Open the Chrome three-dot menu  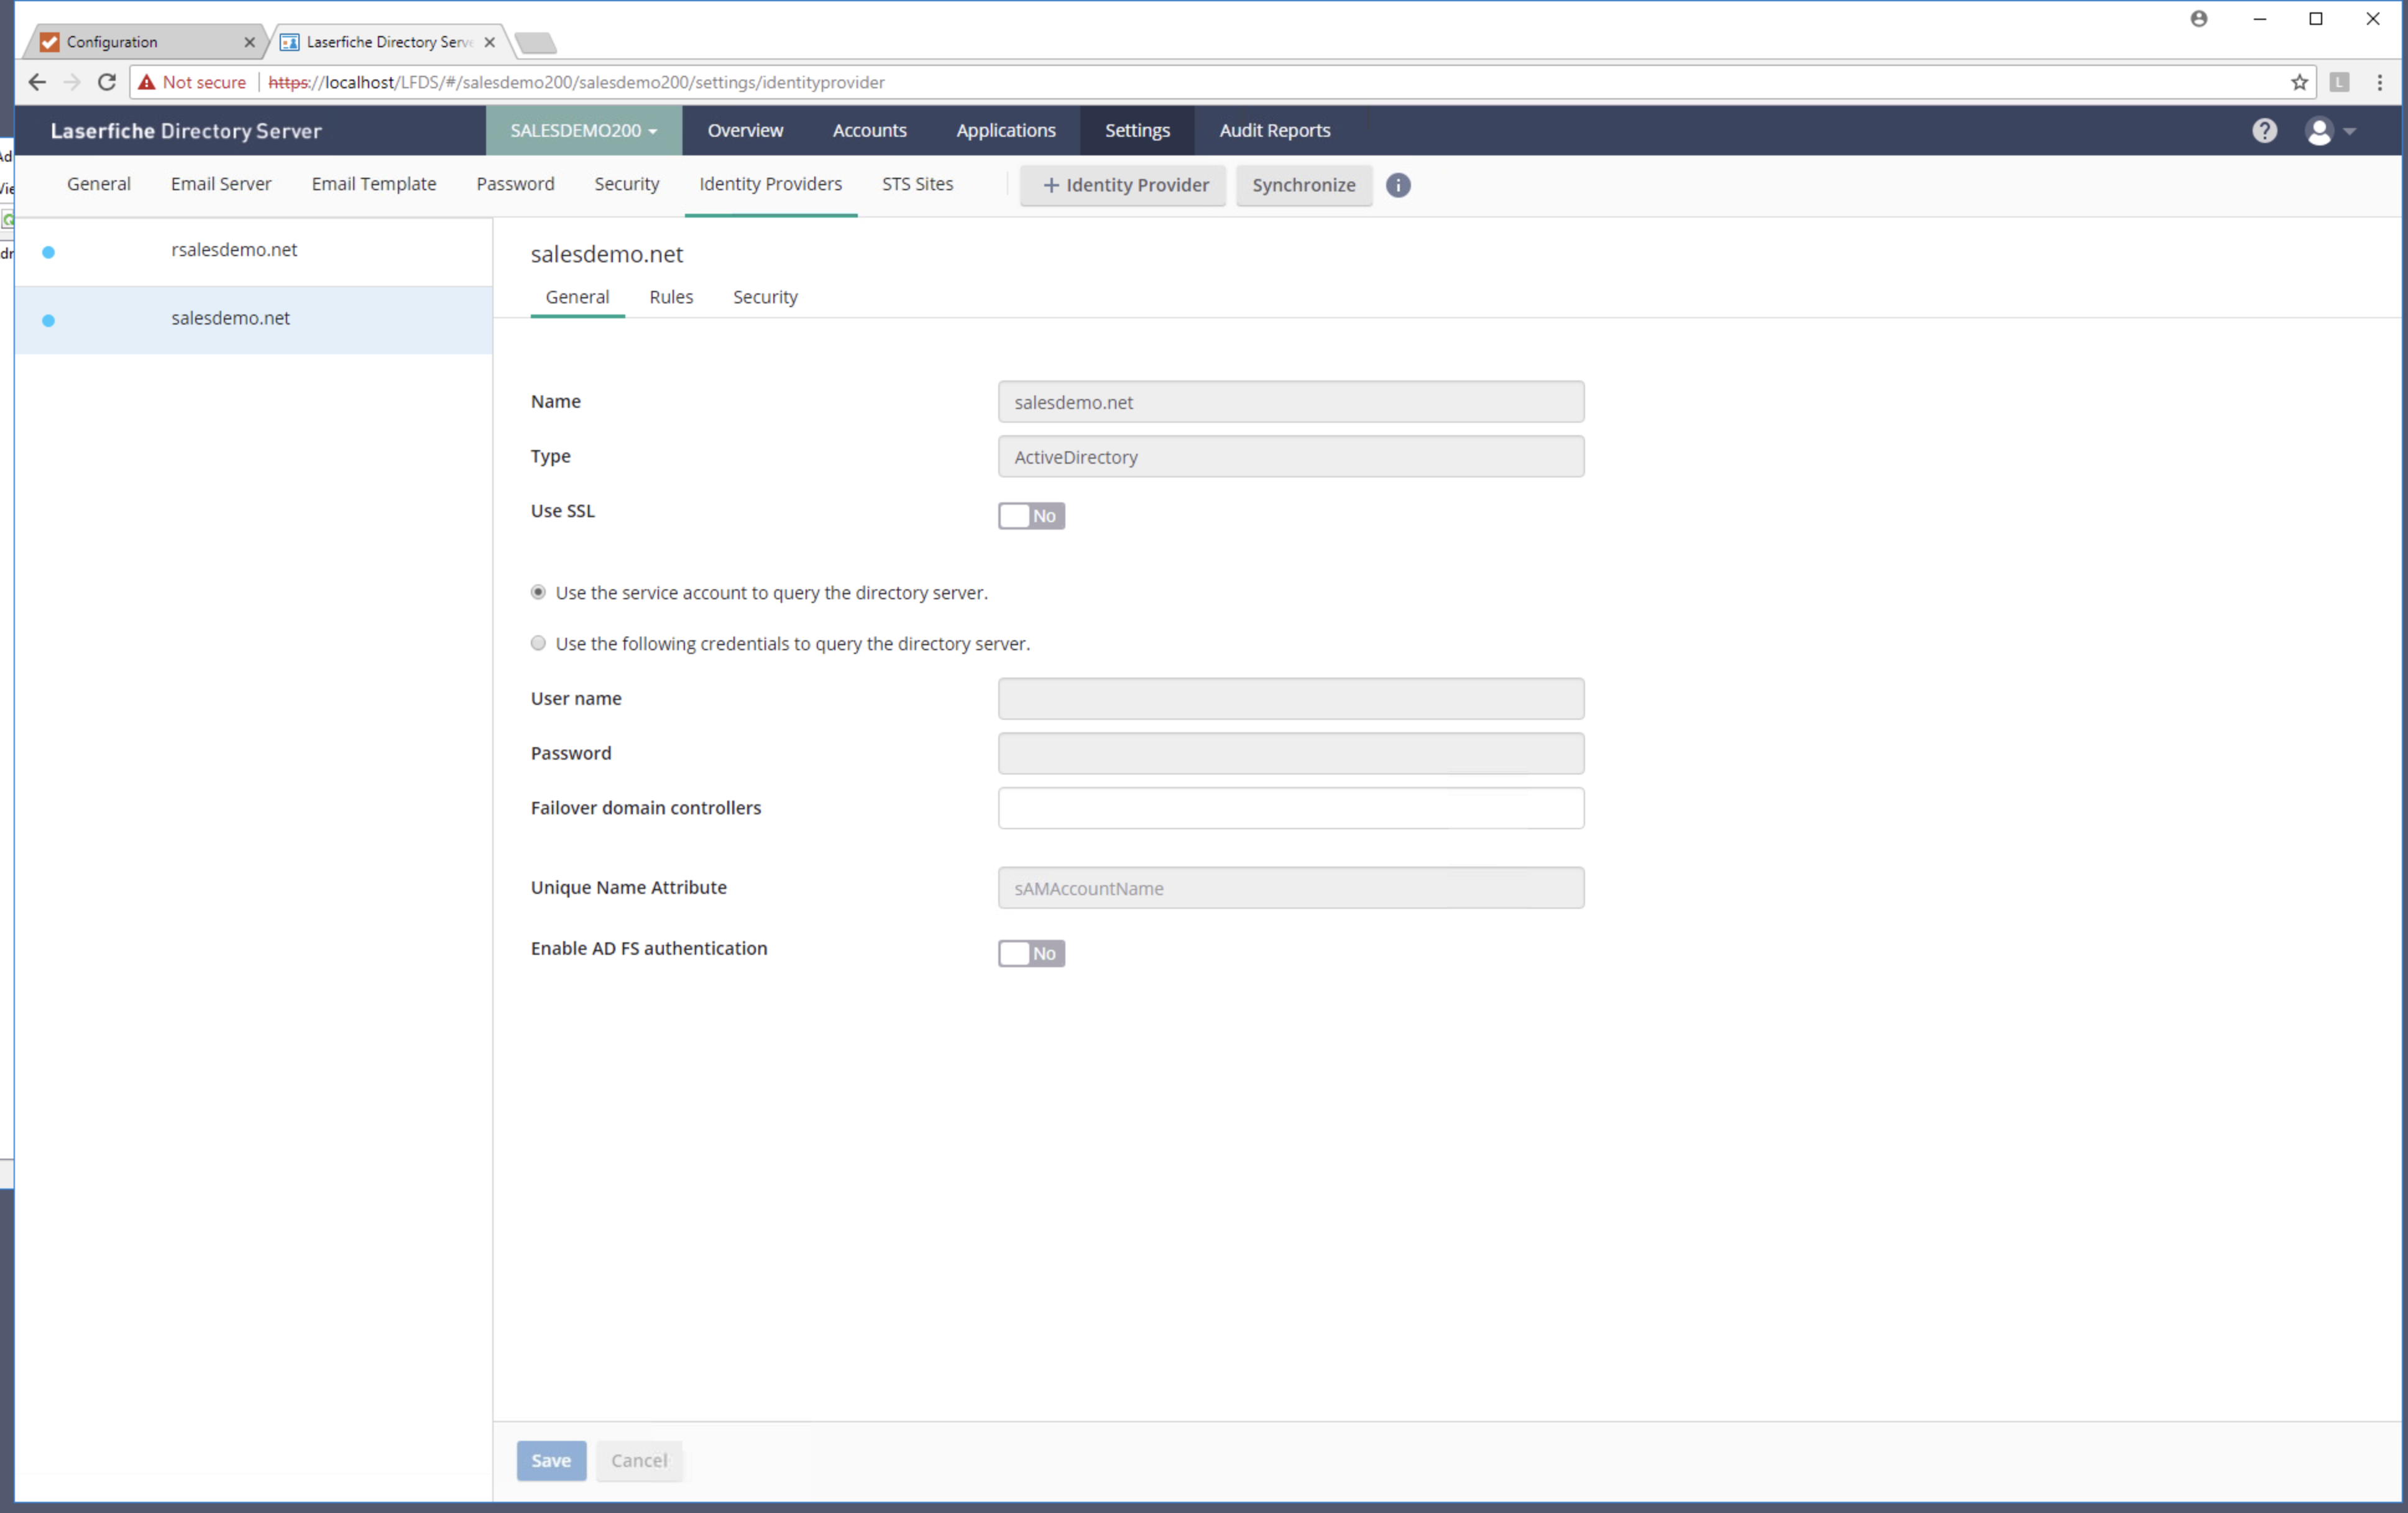coord(2379,82)
